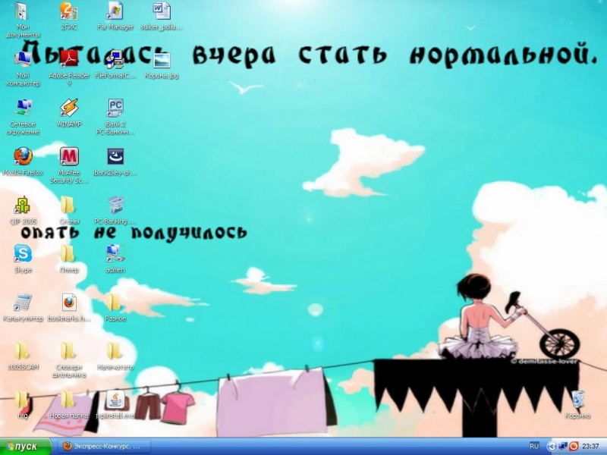
Task: Launch WINAMP from the desktop
Action: click(x=68, y=108)
